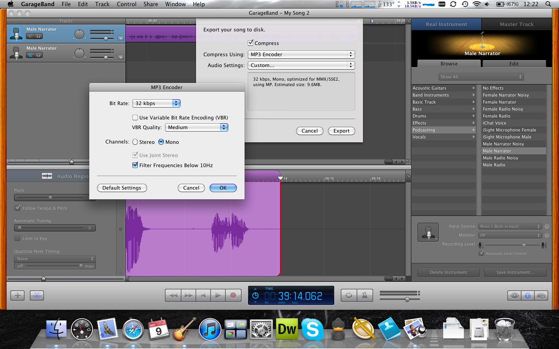Select the Stereo channels radio button
This screenshot has height=349, width=559.
pyautogui.click(x=135, y=142)
